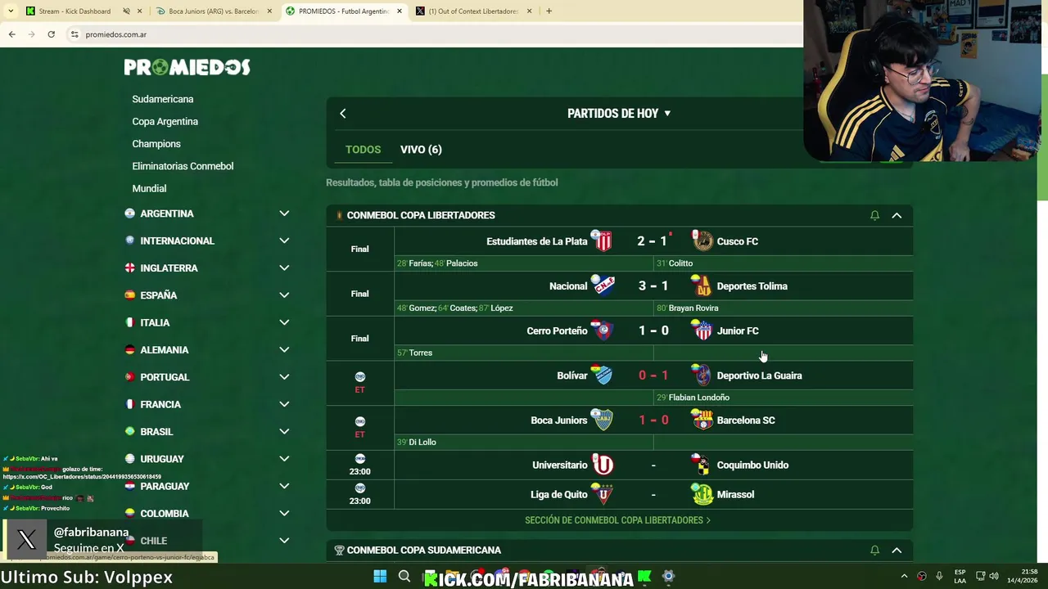
Task: Open a new browser tab
Action: click(x=549, y=11)
